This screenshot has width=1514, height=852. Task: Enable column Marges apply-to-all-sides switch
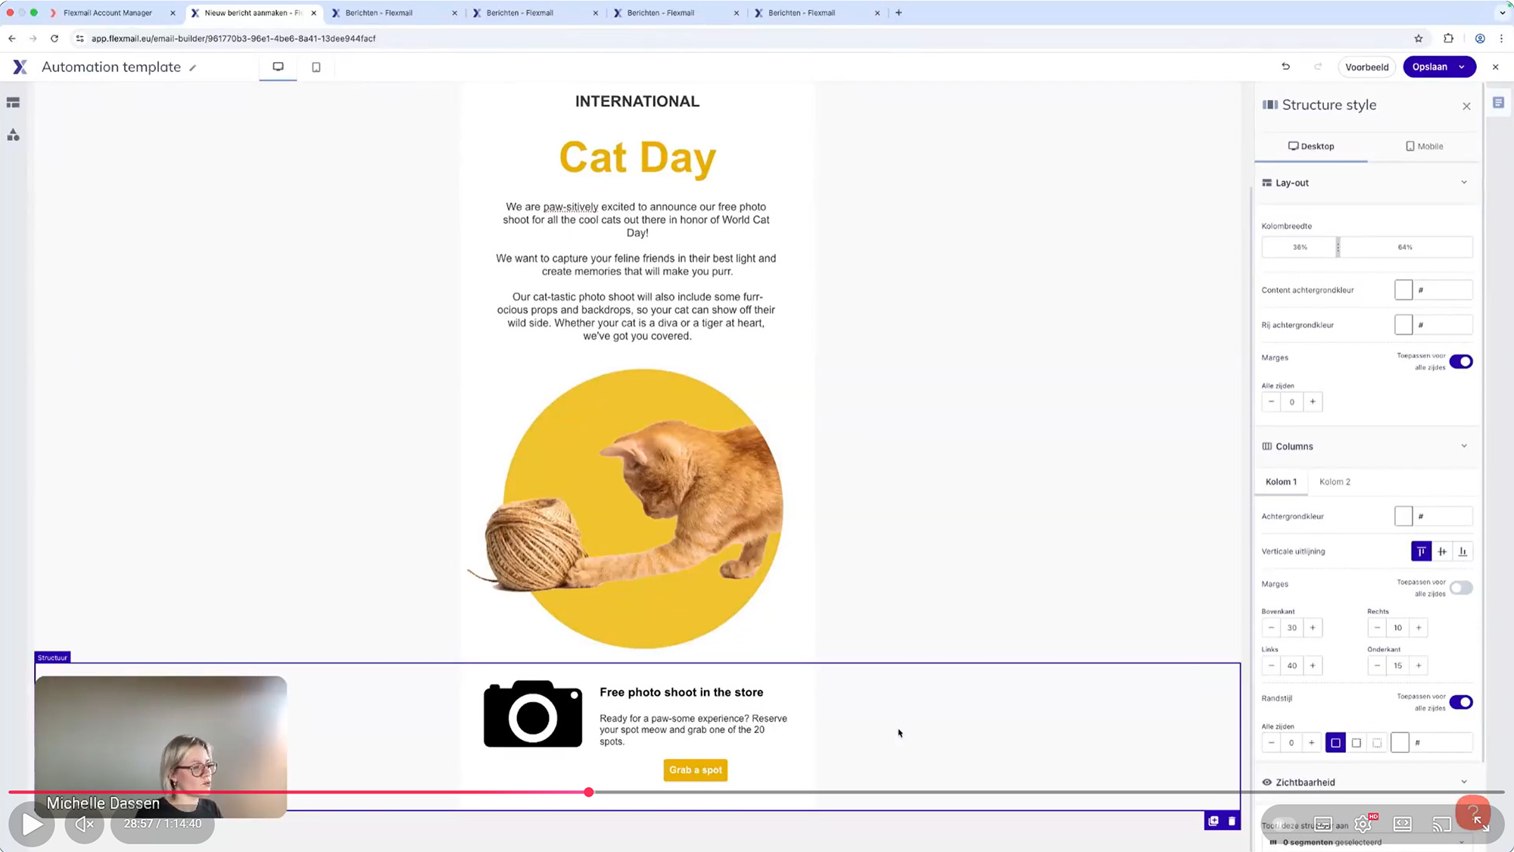(1461, 588)
